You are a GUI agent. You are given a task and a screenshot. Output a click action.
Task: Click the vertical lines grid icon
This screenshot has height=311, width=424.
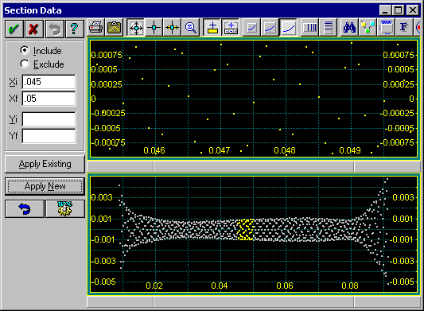click(310, 27)
